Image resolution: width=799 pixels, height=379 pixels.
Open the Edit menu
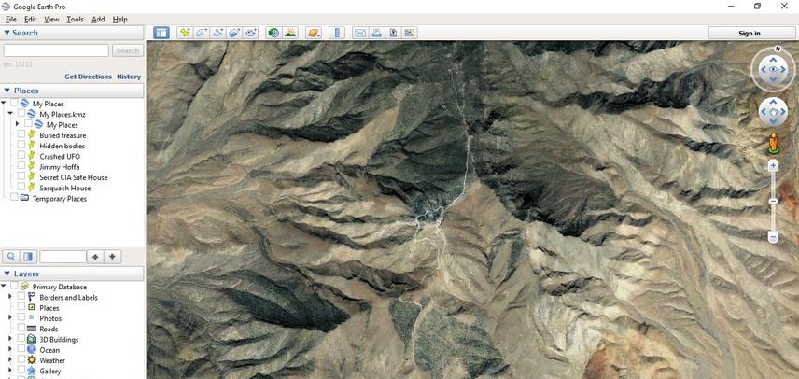tap(30, 20)
